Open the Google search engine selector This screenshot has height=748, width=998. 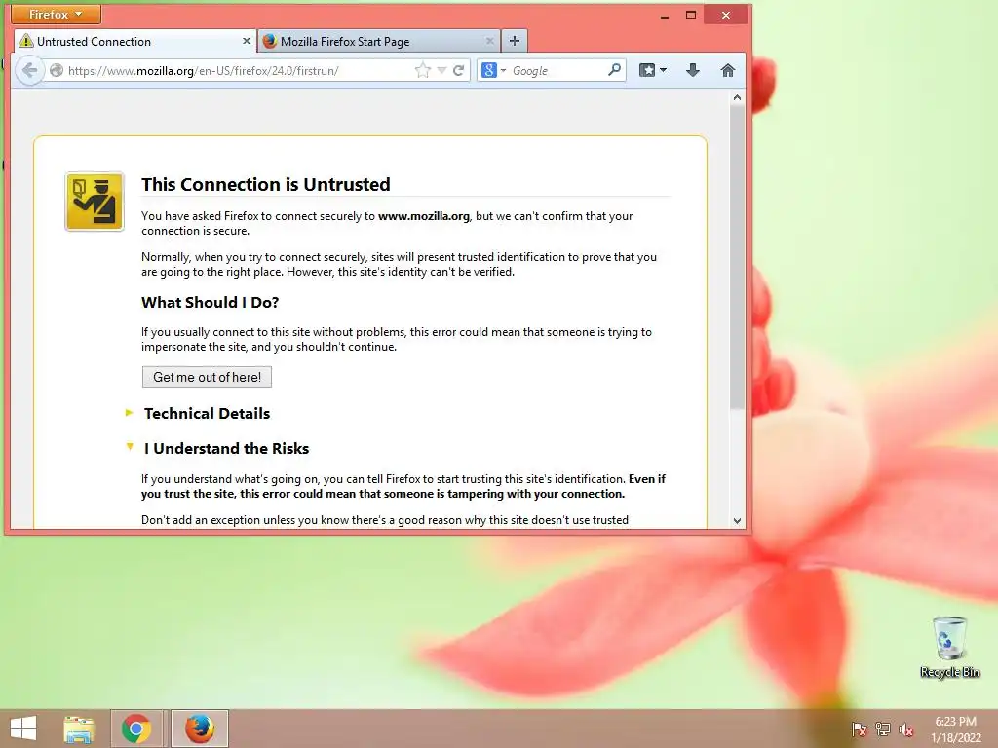(493, 70)
